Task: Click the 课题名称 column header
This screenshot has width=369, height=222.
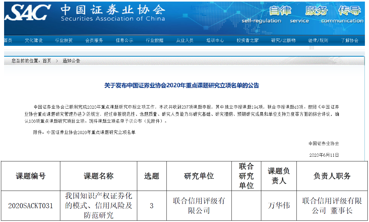Action: pyautogui.click(x=99, y=176)
